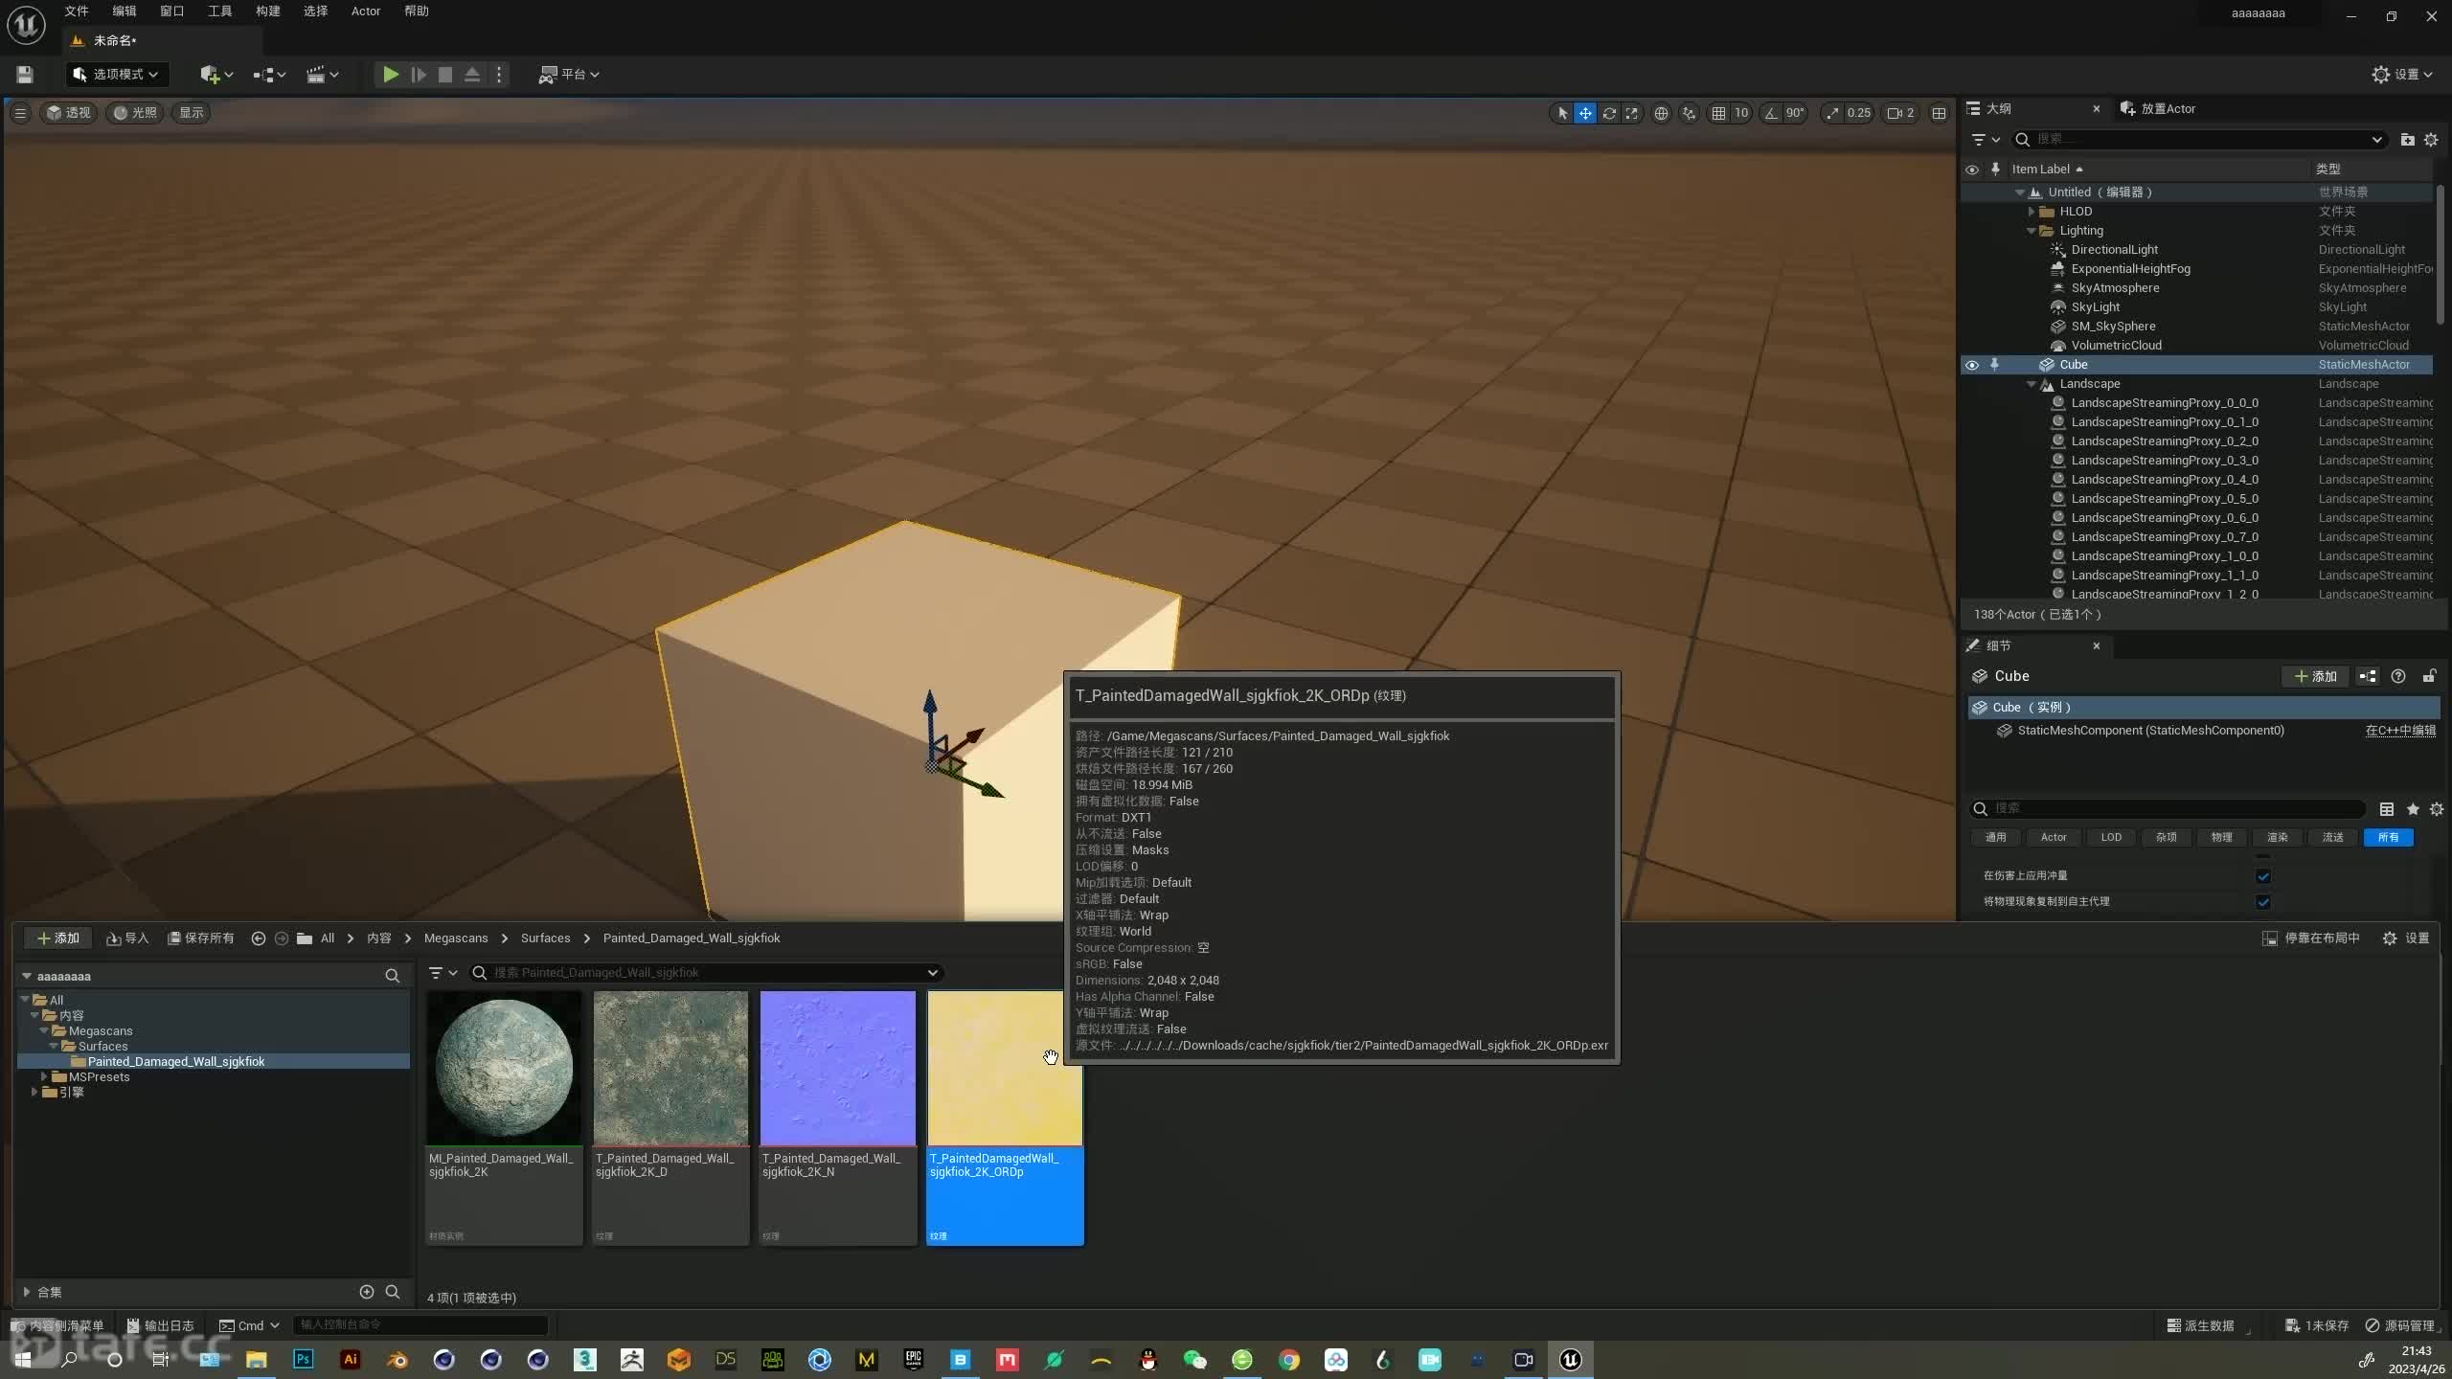
Task: Open camera speed setting
Action: click(1900, 113)
